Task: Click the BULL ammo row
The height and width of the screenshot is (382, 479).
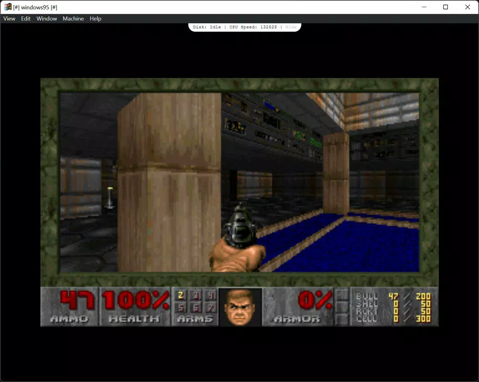Action: (x=393, y=296)
